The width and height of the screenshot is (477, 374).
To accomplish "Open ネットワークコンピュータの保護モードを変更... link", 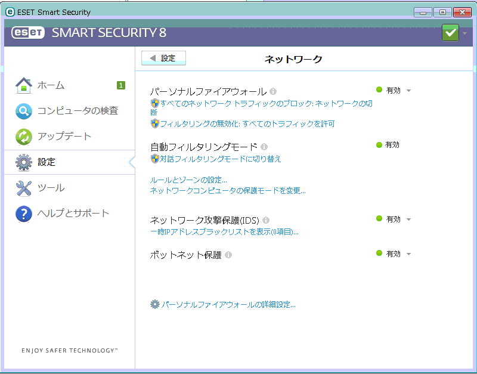I will (x=228, y=191).
